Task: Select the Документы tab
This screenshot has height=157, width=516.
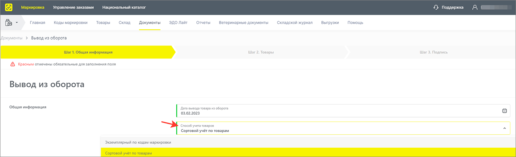Action: [x=150, y=23]
